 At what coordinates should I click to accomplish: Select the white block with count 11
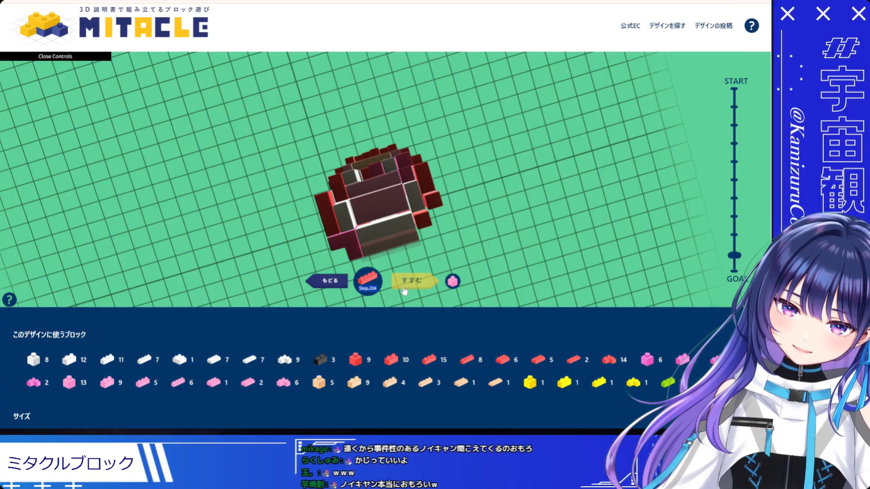click(106, 359)
